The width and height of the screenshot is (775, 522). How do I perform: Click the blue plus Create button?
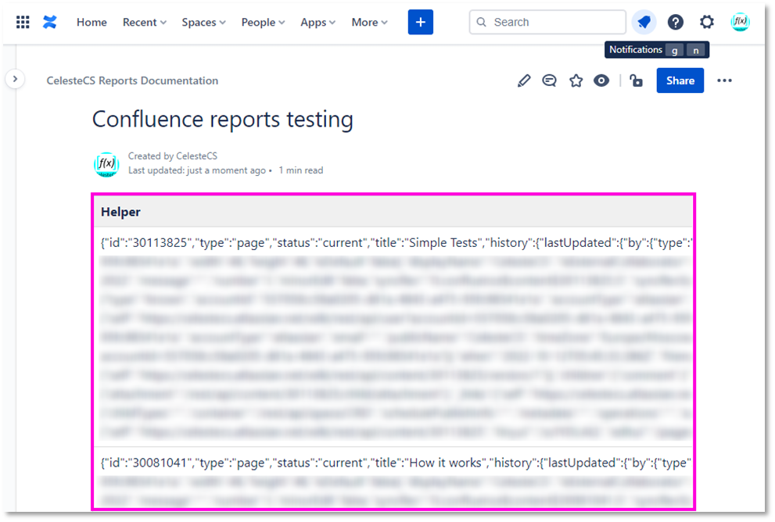[421, 22]
